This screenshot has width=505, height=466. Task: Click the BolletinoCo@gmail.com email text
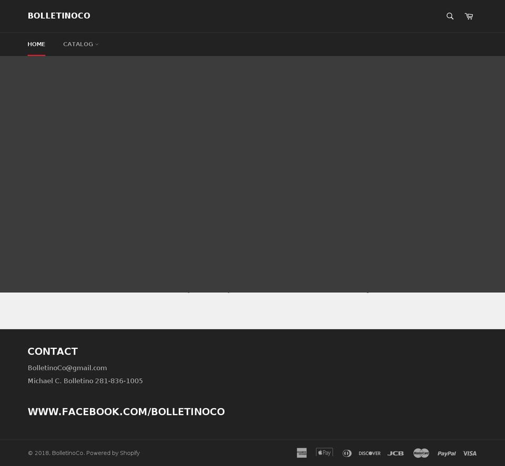67,368
